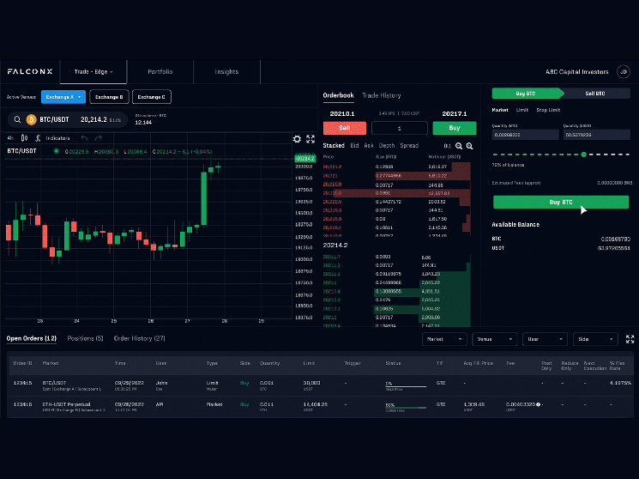The height and width of the screenshot is (479, 639).
Task: Select the Bid orderbook view
Action: pos(354,145)
